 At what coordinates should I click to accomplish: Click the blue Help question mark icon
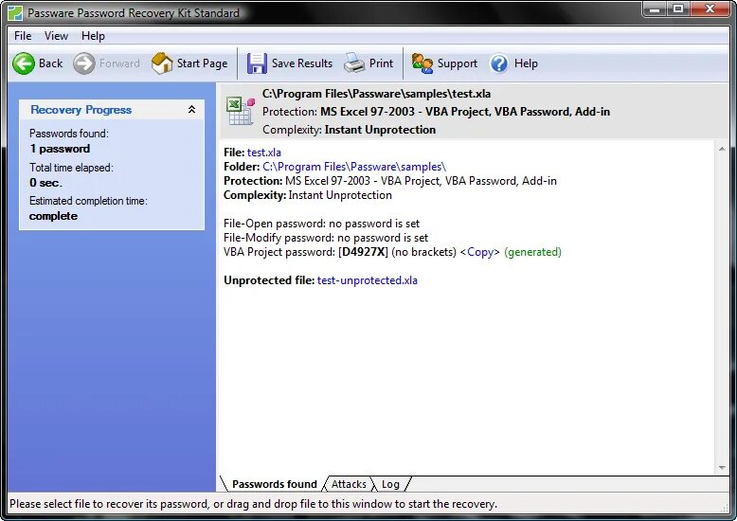coord(499,63)
